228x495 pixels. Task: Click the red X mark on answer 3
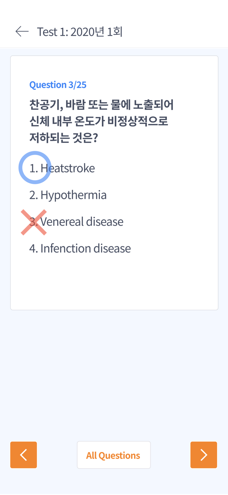tap(34, 222)
